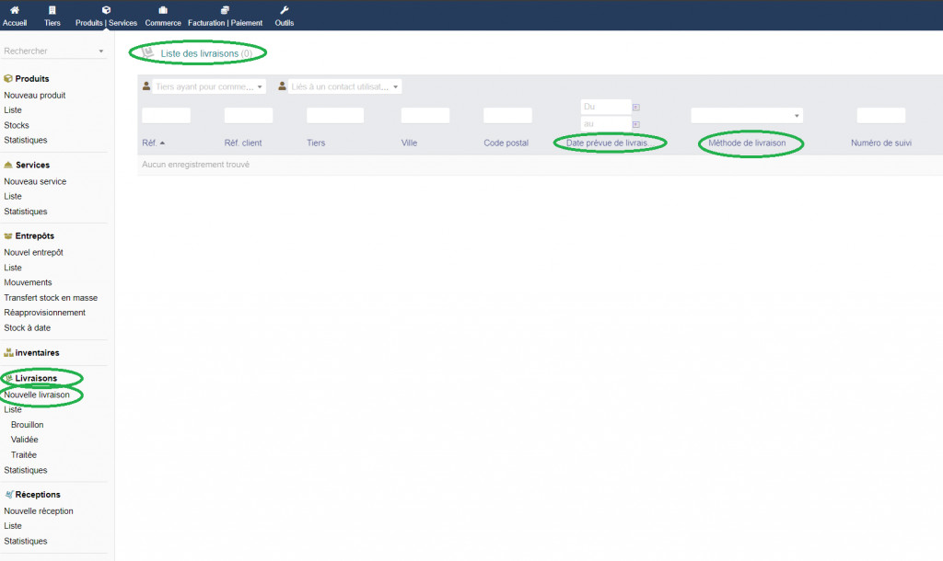
Task: Open Liés à un contact utilisat... dropdown
Action: (x=344, y=86)
